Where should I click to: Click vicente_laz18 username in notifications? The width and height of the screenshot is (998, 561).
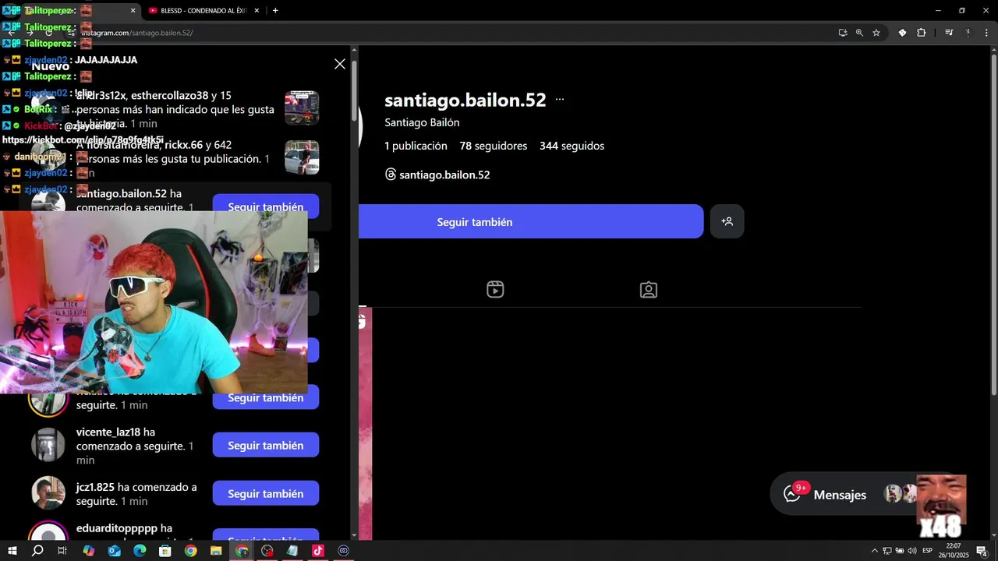(108, 432)
